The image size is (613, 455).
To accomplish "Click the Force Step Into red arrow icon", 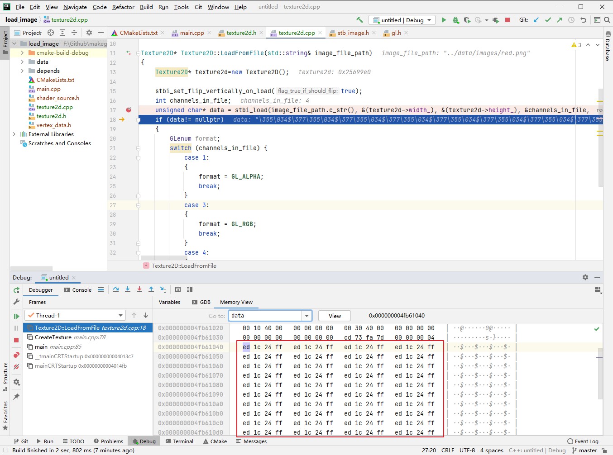I will (139, 289).
